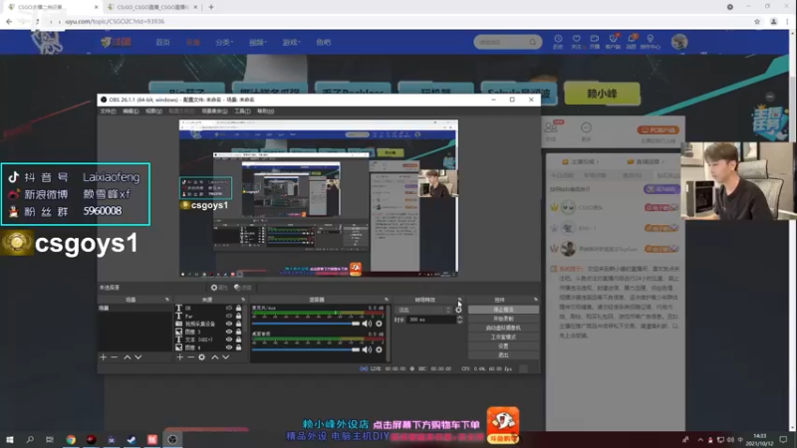The width and height of the screenshot is (797, 448).
Task: Add a new scene with the plus icon in Scenes panel
Action: (x=104, y=357)
